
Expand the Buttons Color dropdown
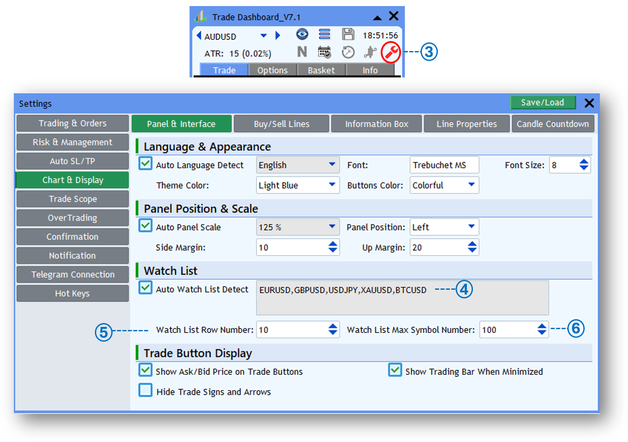pyautogui.click(x=444, y=185)
